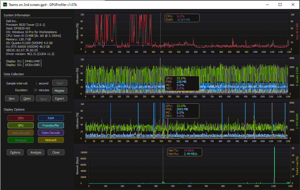Click the Quadro K1200 GPU utilization graph
Image resolution: width=300 pixels, height=190 pixels.
pyautogui.click(x=187, y=76)
